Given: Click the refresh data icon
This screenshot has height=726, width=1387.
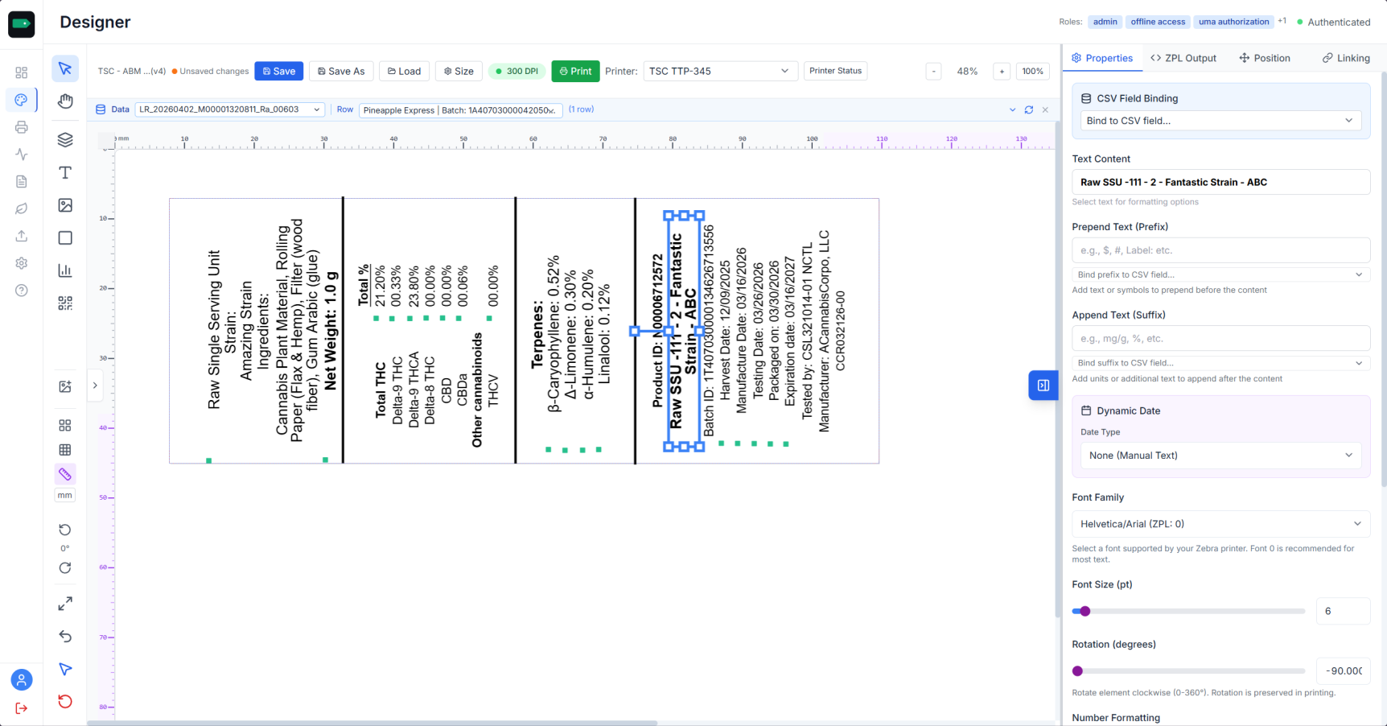Looking at the screenshot, I should click(1028, 109).
